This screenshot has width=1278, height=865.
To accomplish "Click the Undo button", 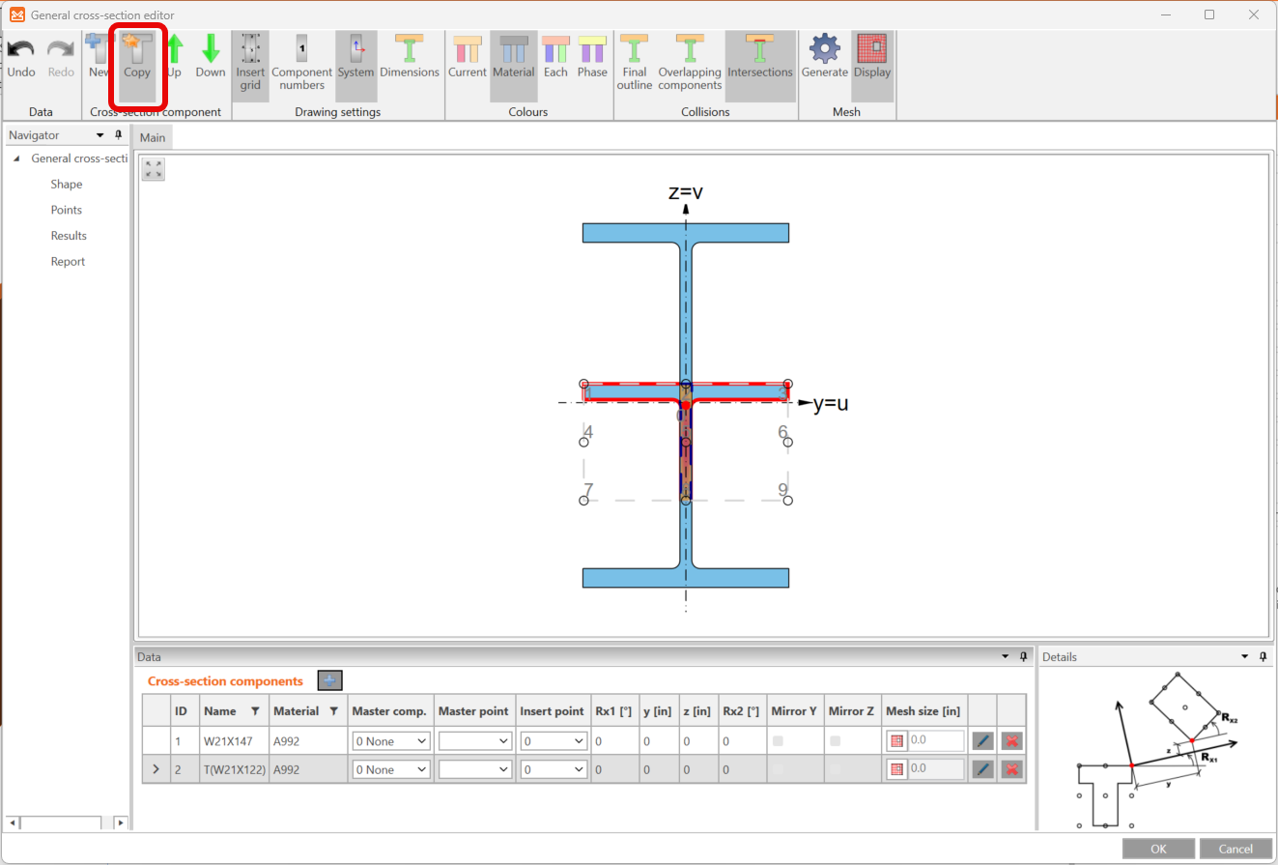I will coord(21,58).
